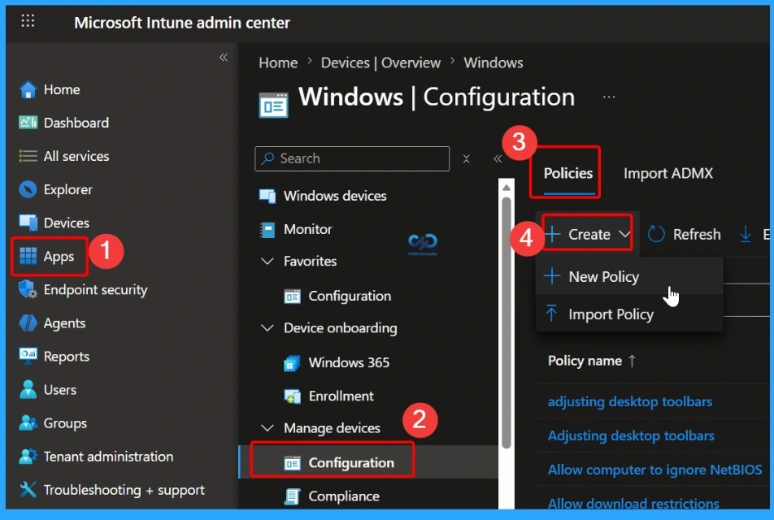Open 'Allow computer to ignore NetBIOS' policy
Viewport: 774px width, 520px height.
654,470
